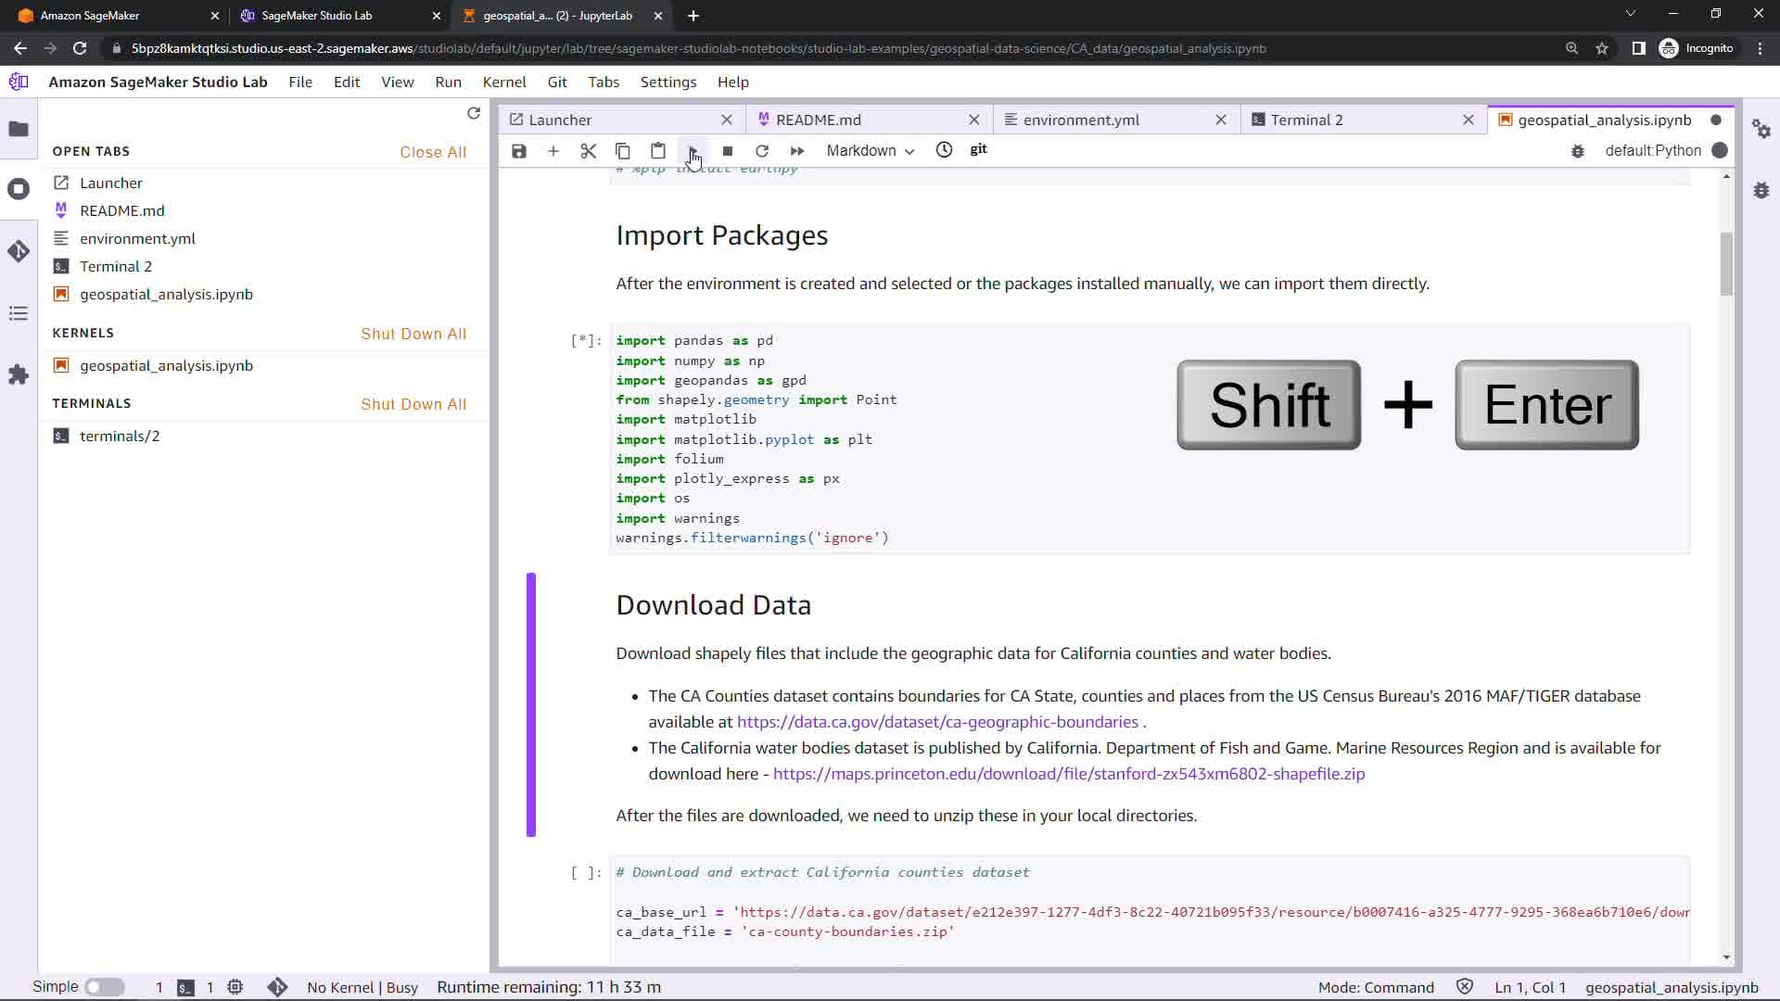Restart the kernel with the circular arrow icon
Image resolution: width=1780 pixels, height=1001 pixels.
[x=762, y=151]
